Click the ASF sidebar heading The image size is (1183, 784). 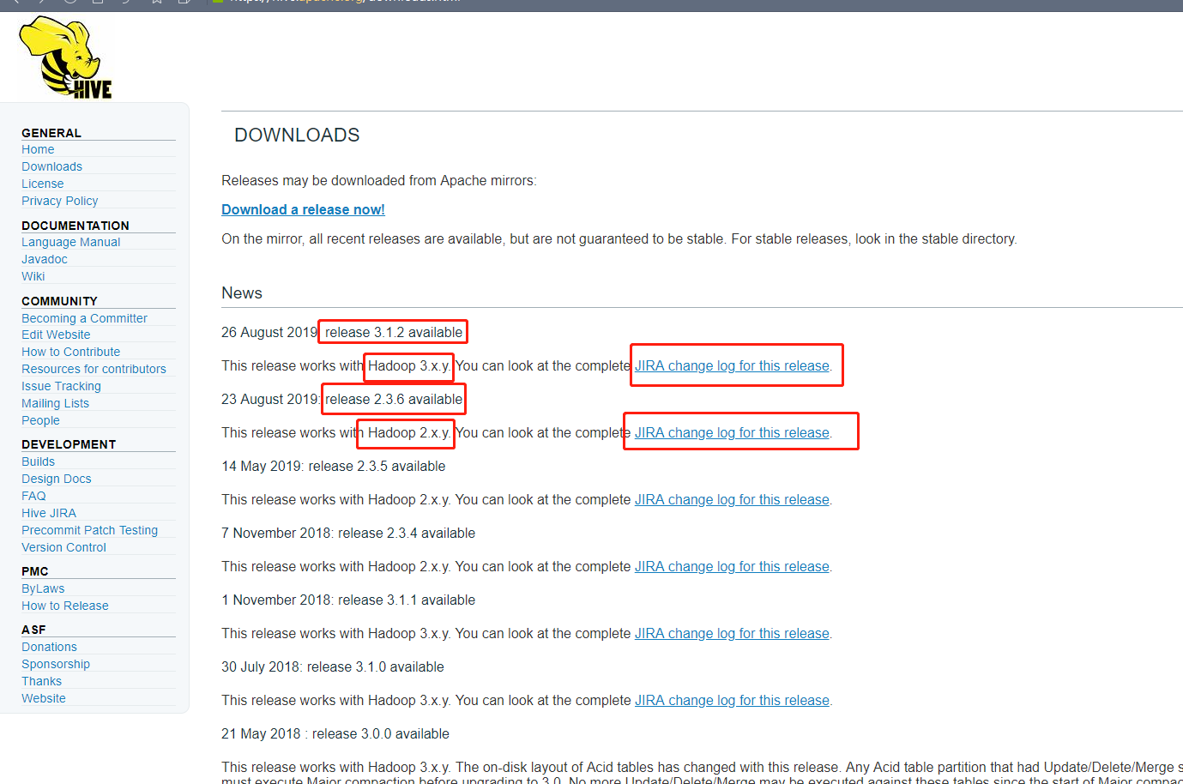click(x=33, y=630)
